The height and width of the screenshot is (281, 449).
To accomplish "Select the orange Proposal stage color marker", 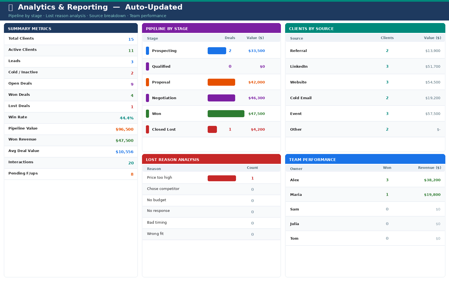I will pos(147,82).
